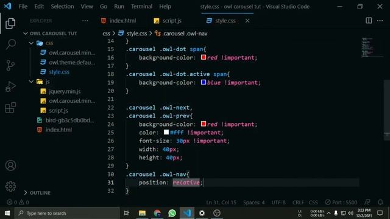Image resolution: width=390 pixels, height=219 pixels.
Task: Open the Accounts menu icon
Action: click(10, 165)
